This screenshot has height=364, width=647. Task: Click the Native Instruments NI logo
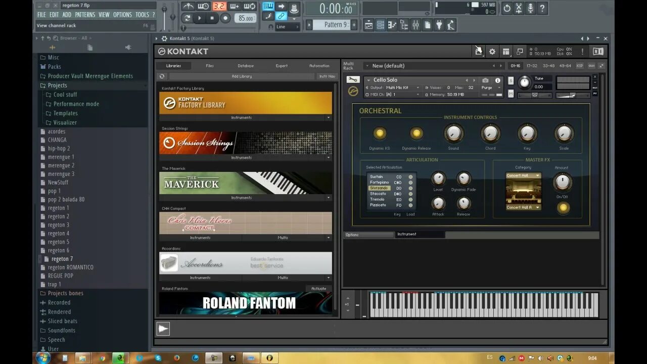coord(598,52)
